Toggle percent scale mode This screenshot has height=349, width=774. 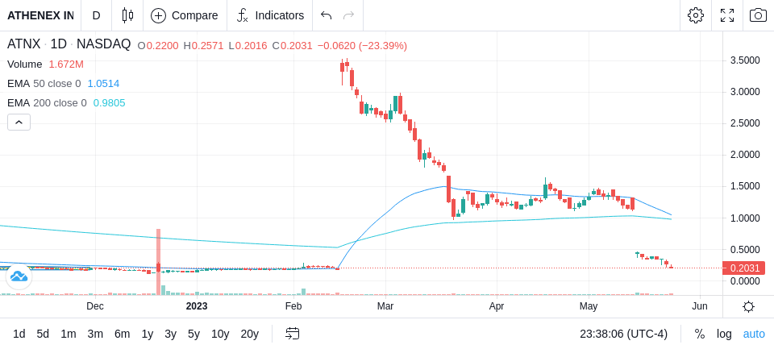pyautogui.click(x=700, y=334)
